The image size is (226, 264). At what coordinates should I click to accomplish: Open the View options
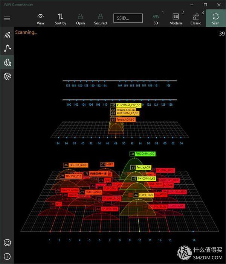click(40, 19)
